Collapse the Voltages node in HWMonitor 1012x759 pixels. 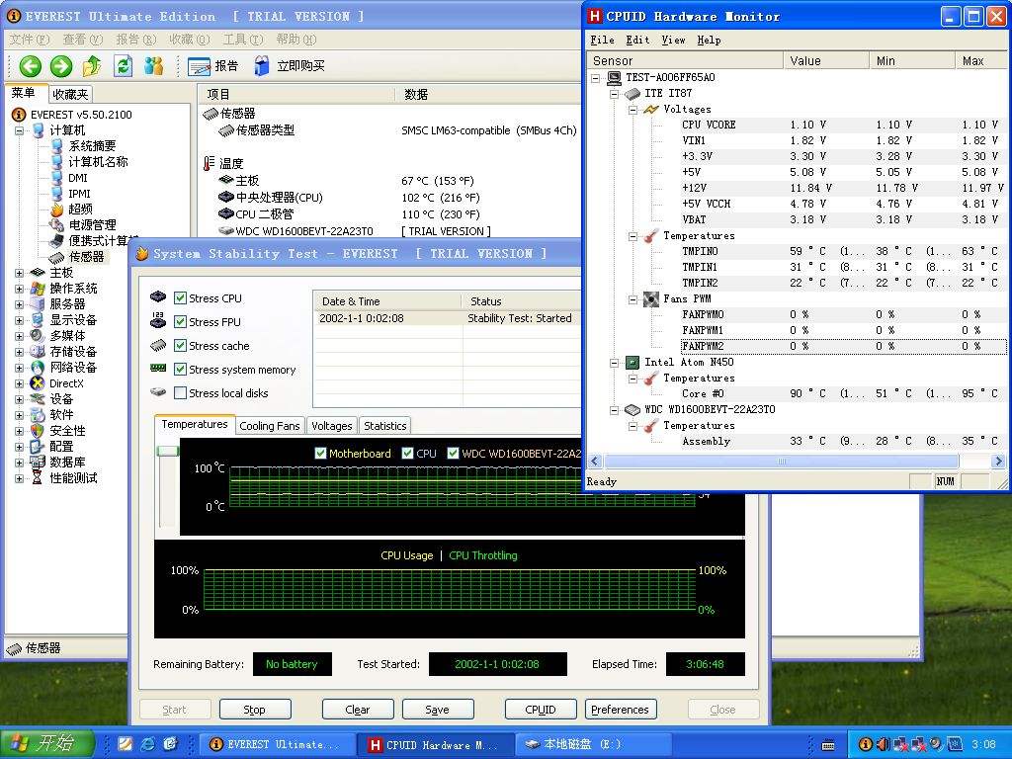pos(633,110)
